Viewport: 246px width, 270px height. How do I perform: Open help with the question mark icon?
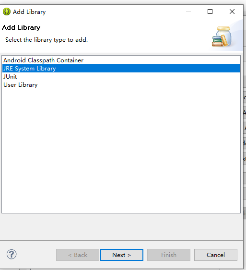(x=12, y=254)
